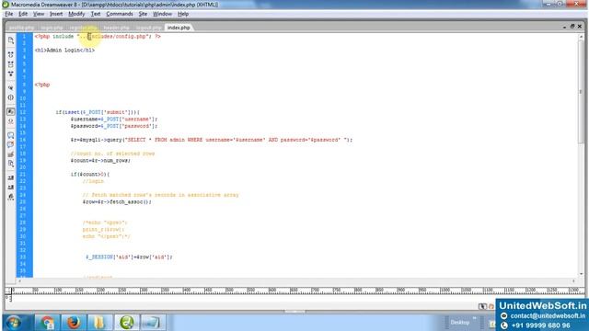The height and width of the screenshot is (331, 589).
Task: Click the Expand All icon
Action: pyautogui.click(x=10, y=74)
